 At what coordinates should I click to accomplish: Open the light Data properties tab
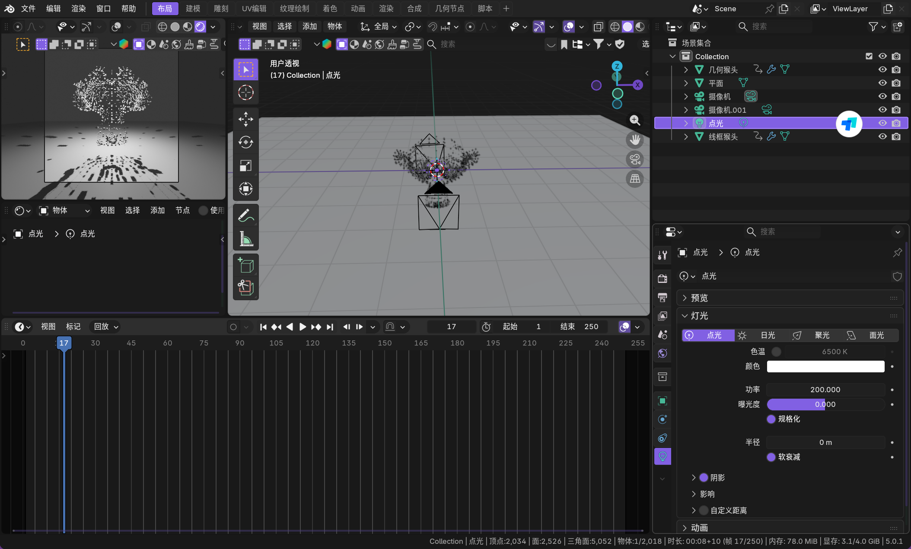click(662, 456)
